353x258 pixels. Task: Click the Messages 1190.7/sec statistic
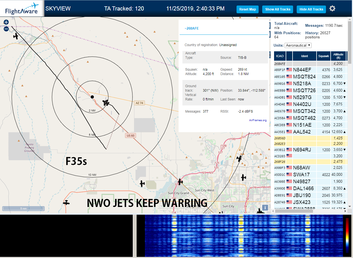point(324,26)
